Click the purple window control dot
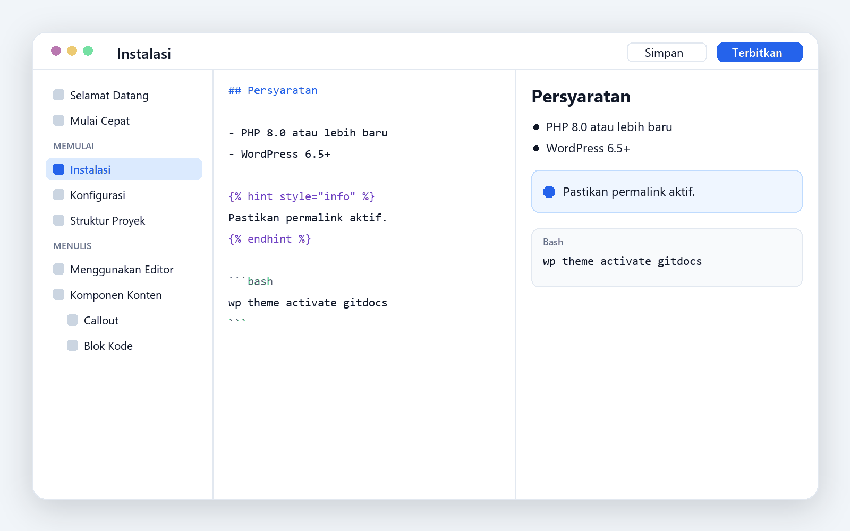This screenshot has height=531, width=850. tap(56, 50)
